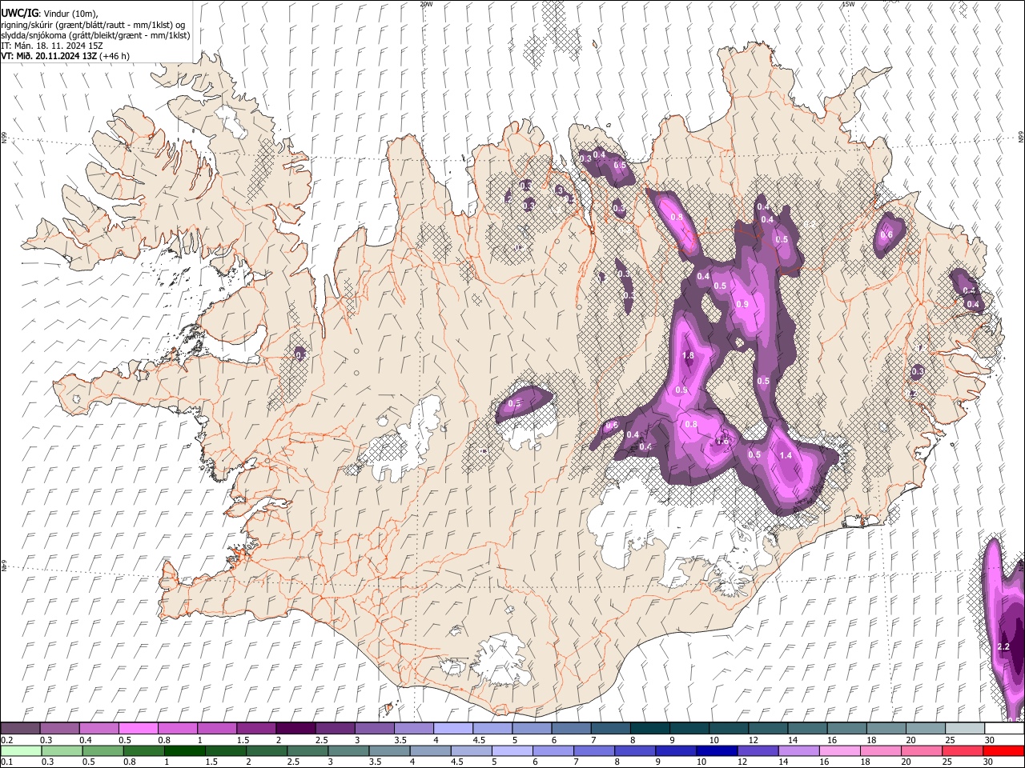Image resolution: width=1025 pixels, height=768 pixels.
Task: Click the pale grey 25–30 legend swatch
Action: 966,729
